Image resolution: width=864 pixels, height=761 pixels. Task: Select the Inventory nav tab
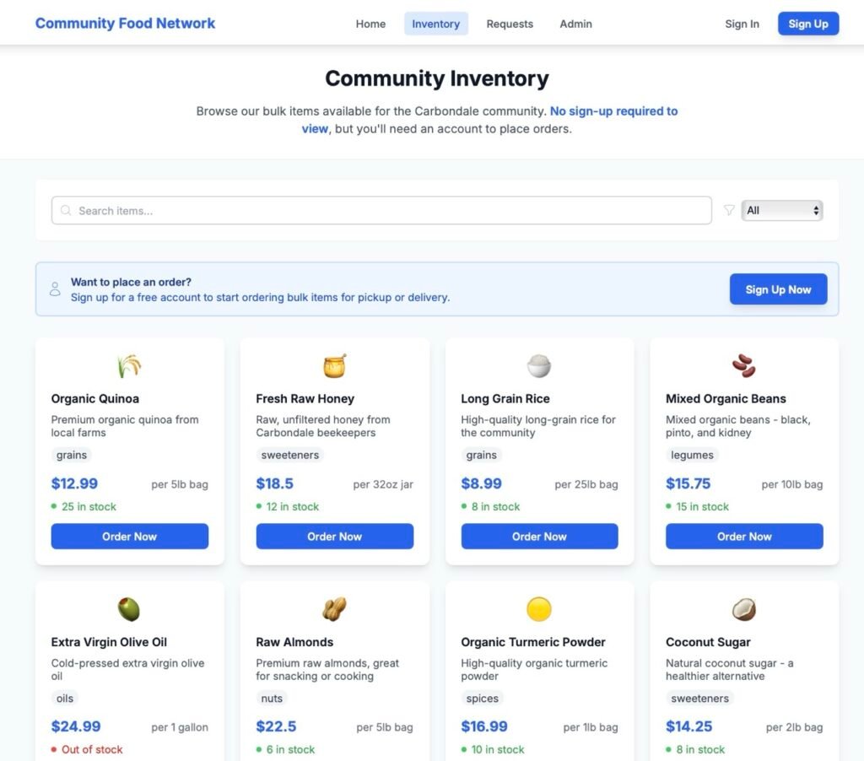(435, 24)
